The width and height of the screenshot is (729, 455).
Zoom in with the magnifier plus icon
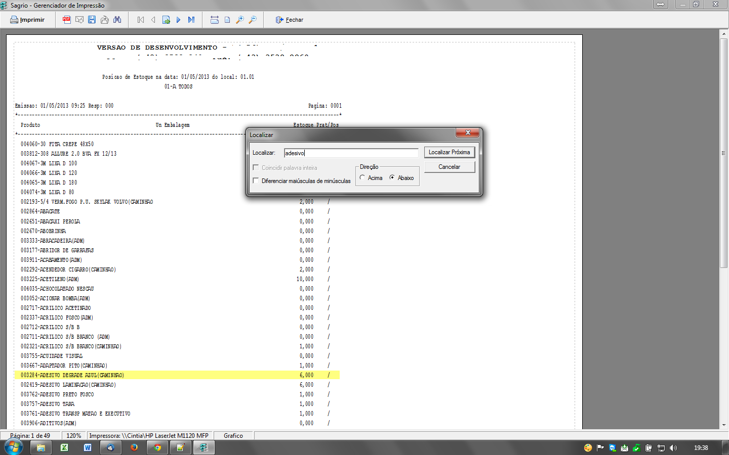(240, 20)
